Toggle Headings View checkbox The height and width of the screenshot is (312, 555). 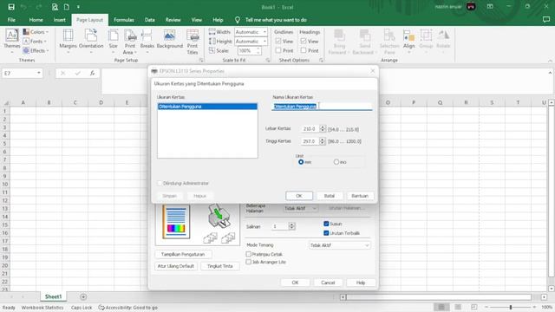[x=304, y=42]
